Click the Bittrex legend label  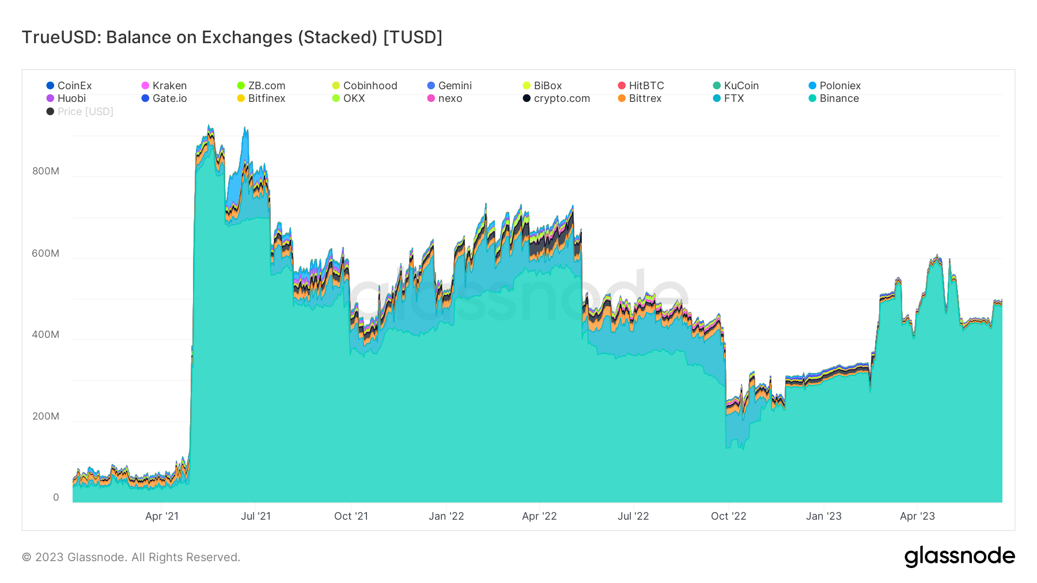coord(645,98)
